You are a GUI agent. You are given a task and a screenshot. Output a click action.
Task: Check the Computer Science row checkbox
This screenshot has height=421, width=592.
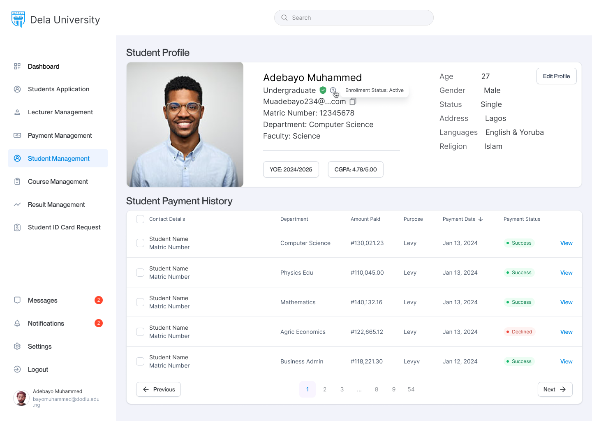tap(140, 243)
